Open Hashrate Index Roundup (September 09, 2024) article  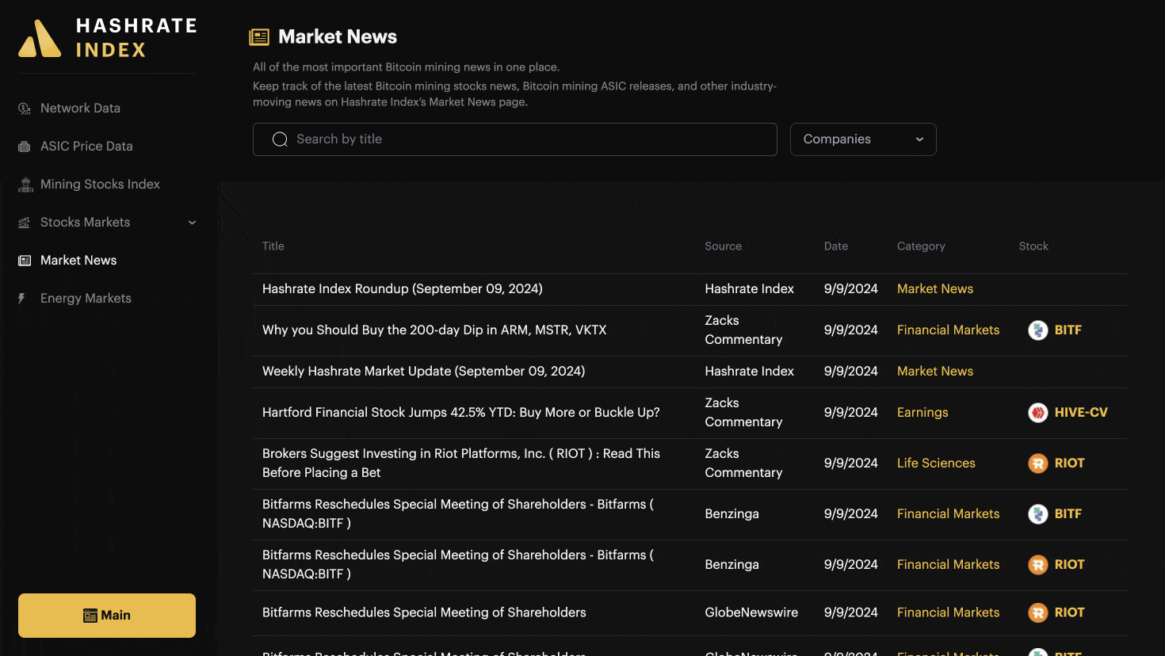403,289
